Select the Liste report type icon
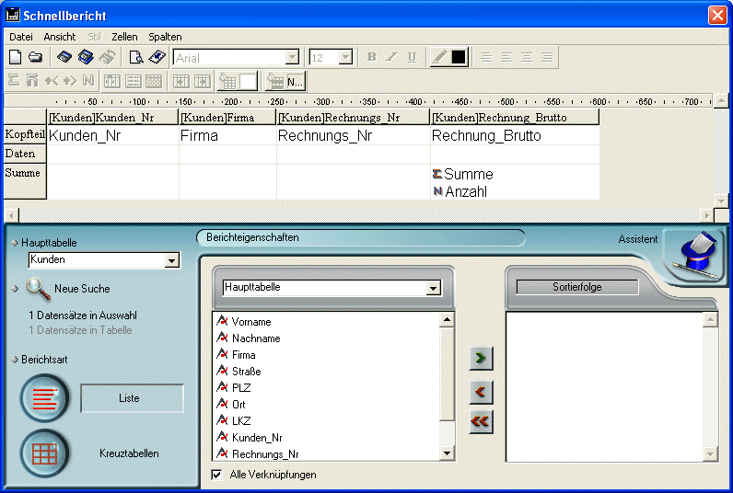This screenshot has height=493, width=733. (44, 398)
